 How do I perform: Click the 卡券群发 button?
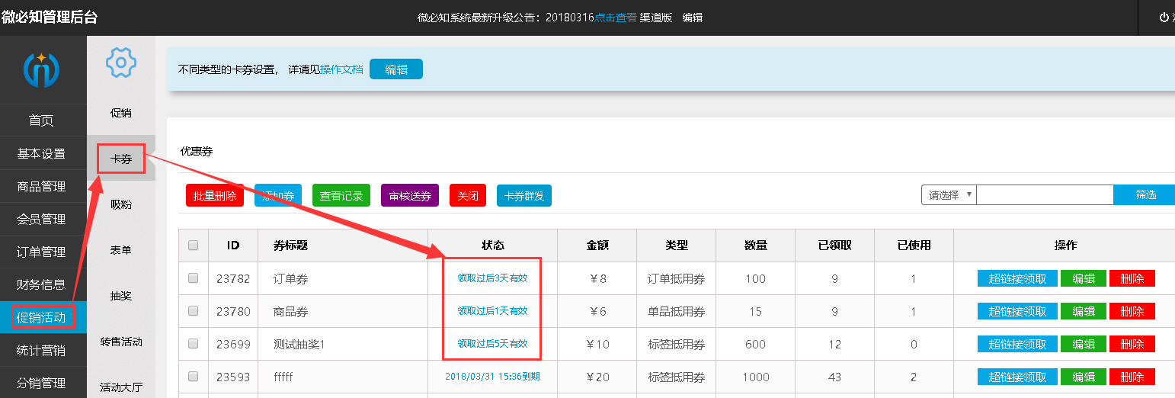coord(524,195)
